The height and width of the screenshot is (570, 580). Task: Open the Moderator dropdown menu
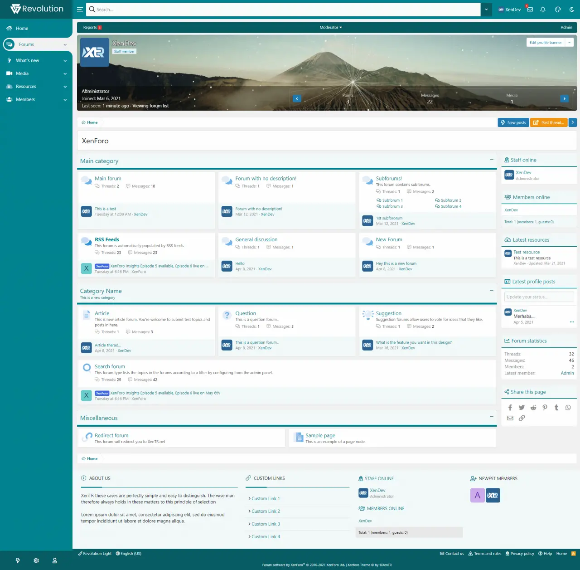[x=330, y=28]
